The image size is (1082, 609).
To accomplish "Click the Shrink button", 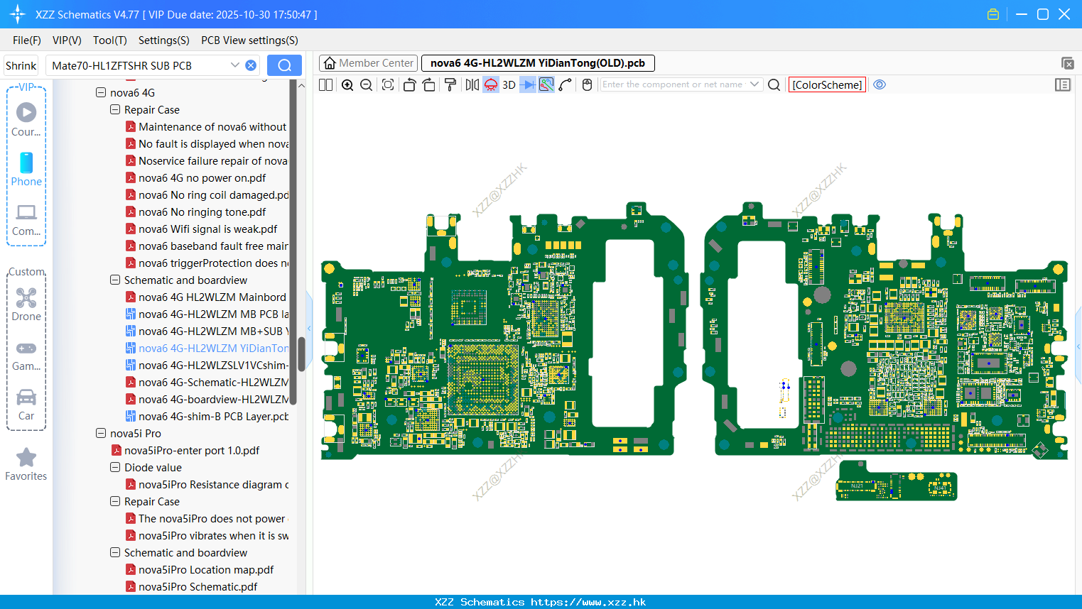I will click(x=21, y=65).
